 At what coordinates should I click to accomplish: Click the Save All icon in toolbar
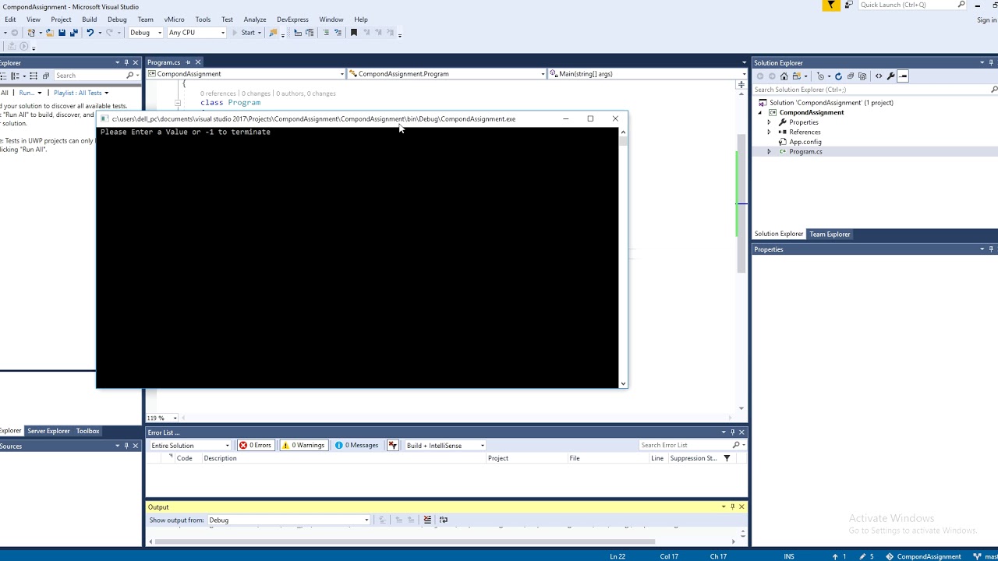point(74,33)
